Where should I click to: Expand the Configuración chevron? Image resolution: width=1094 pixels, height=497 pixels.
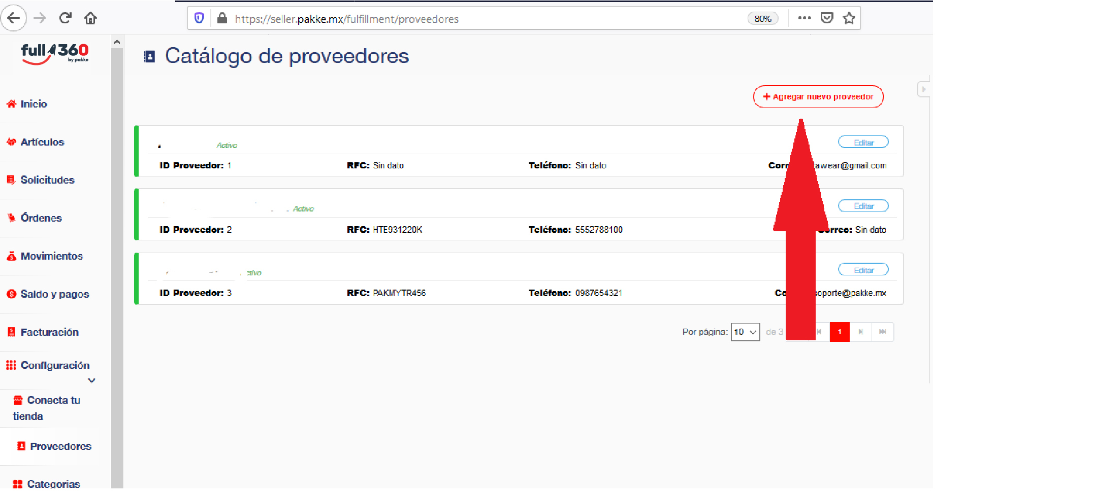coord(91,380)
